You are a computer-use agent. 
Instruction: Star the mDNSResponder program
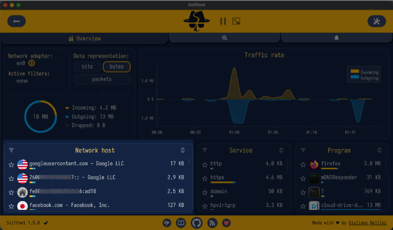pos(303,179)
